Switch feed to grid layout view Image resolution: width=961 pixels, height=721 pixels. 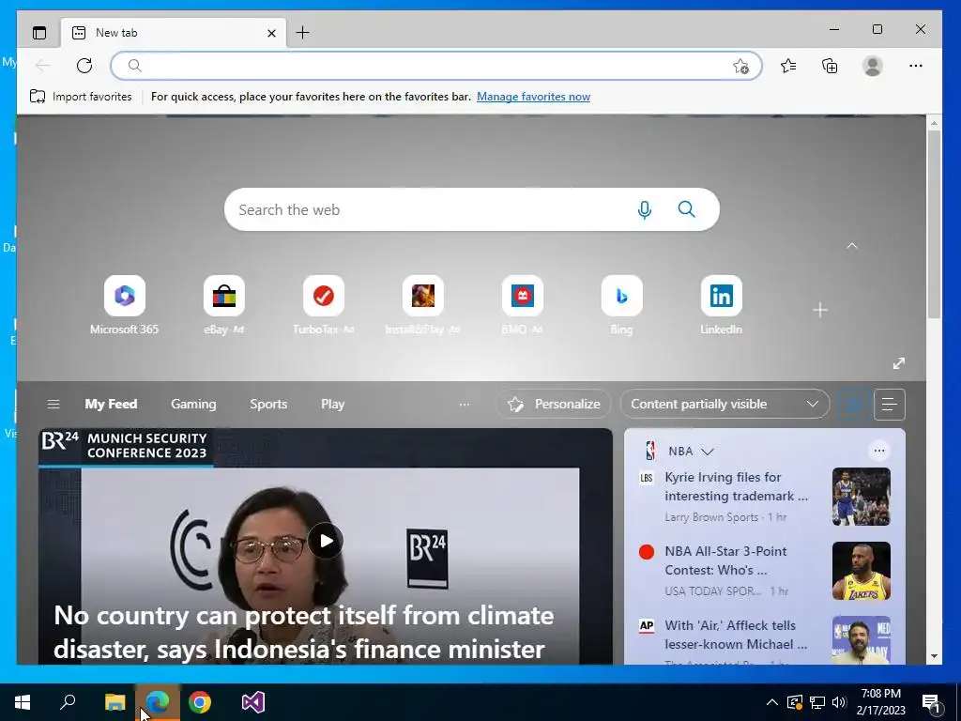(853, 404)
